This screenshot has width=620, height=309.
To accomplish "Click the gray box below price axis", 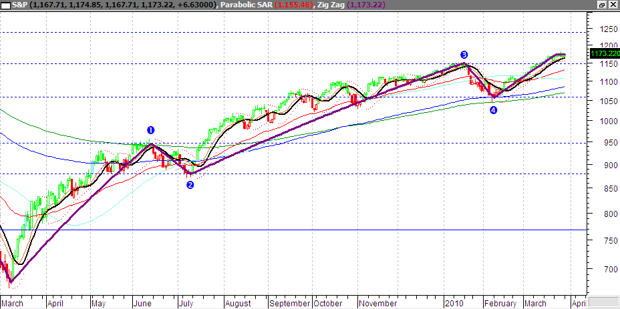I will point(604,301).
